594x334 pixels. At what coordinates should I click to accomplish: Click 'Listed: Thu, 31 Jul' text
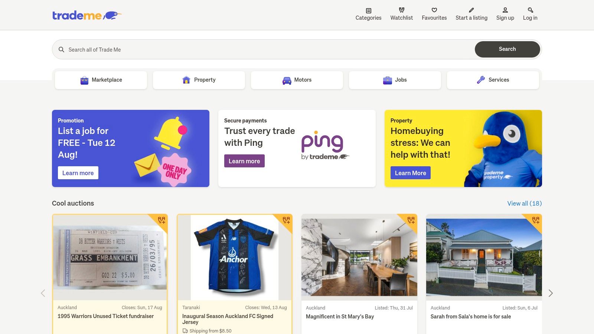(x=394, y=308)
